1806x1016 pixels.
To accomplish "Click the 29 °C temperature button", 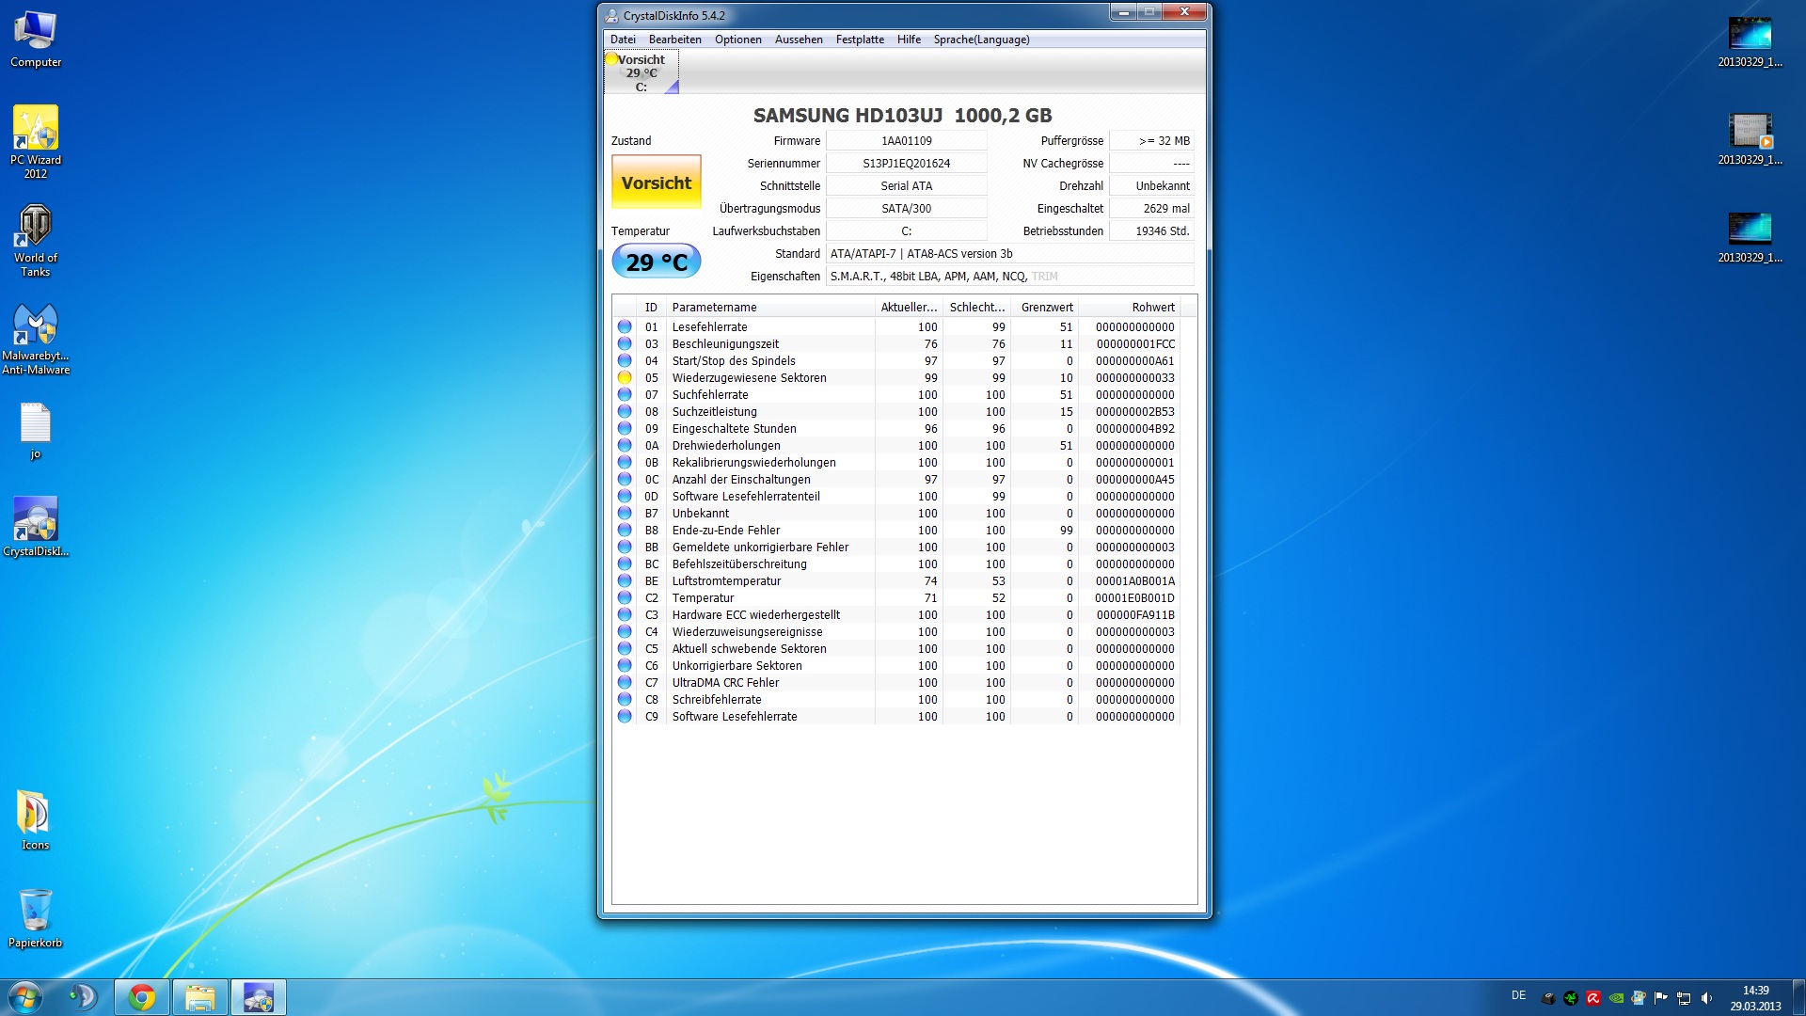I will point(656,262).
